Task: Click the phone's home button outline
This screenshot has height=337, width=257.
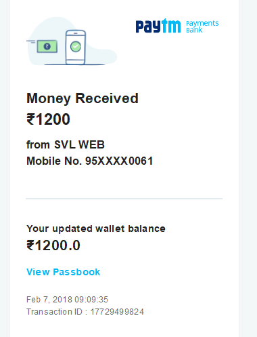Action: point(76,61)
